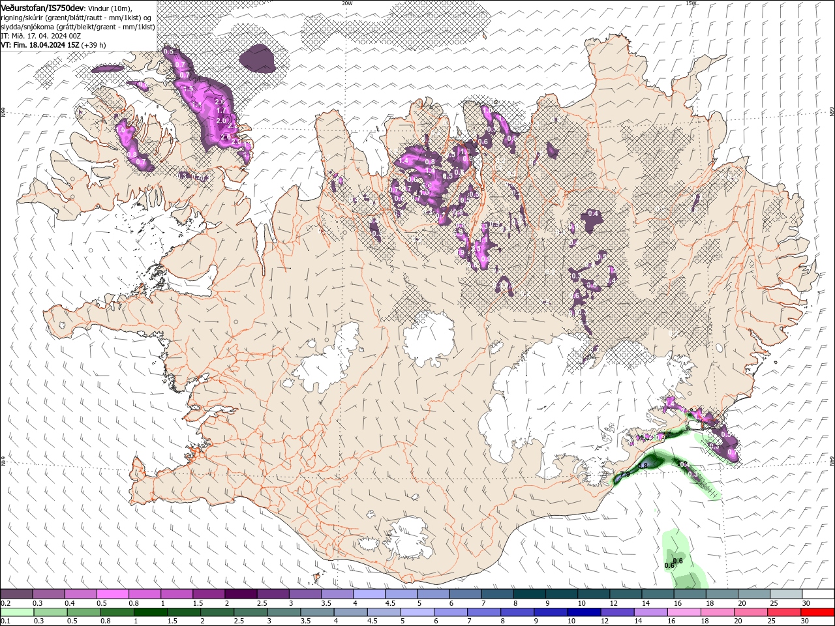
Task: Select the dark teal snow swatch from 8 to 9
Action: (x=530, y=594)
